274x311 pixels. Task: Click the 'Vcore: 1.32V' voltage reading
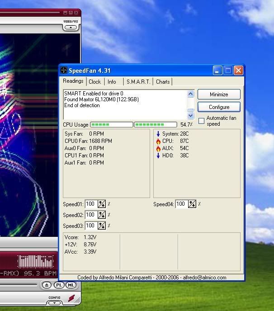(x=80, y=237)
